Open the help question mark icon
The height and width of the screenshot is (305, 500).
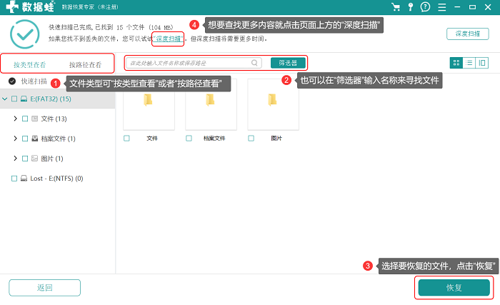point(425,7)
